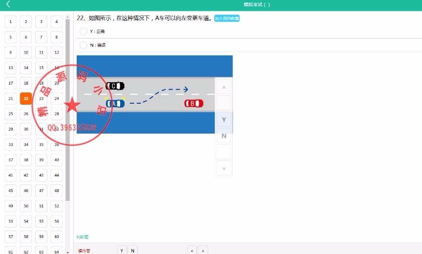Screen dimensions: 422x254
Task: Navigate to question 38
Action: tap(26, 160)
